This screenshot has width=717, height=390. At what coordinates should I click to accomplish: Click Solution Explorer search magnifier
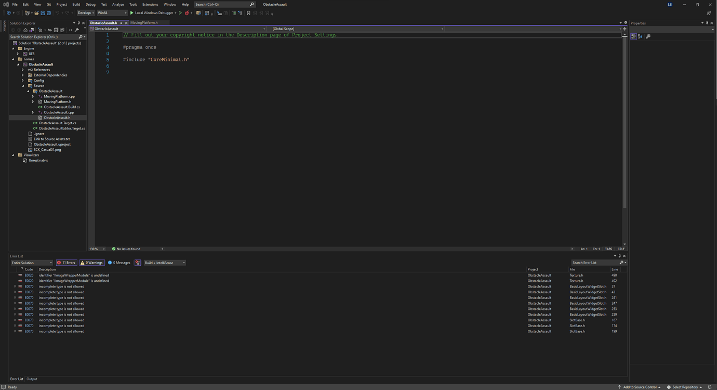[x=81, y=37]
